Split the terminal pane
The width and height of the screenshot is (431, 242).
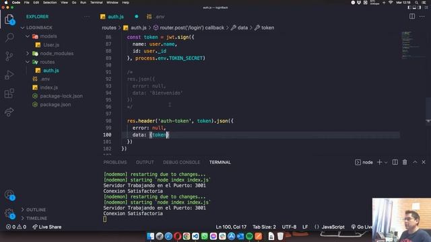[395, 162]
